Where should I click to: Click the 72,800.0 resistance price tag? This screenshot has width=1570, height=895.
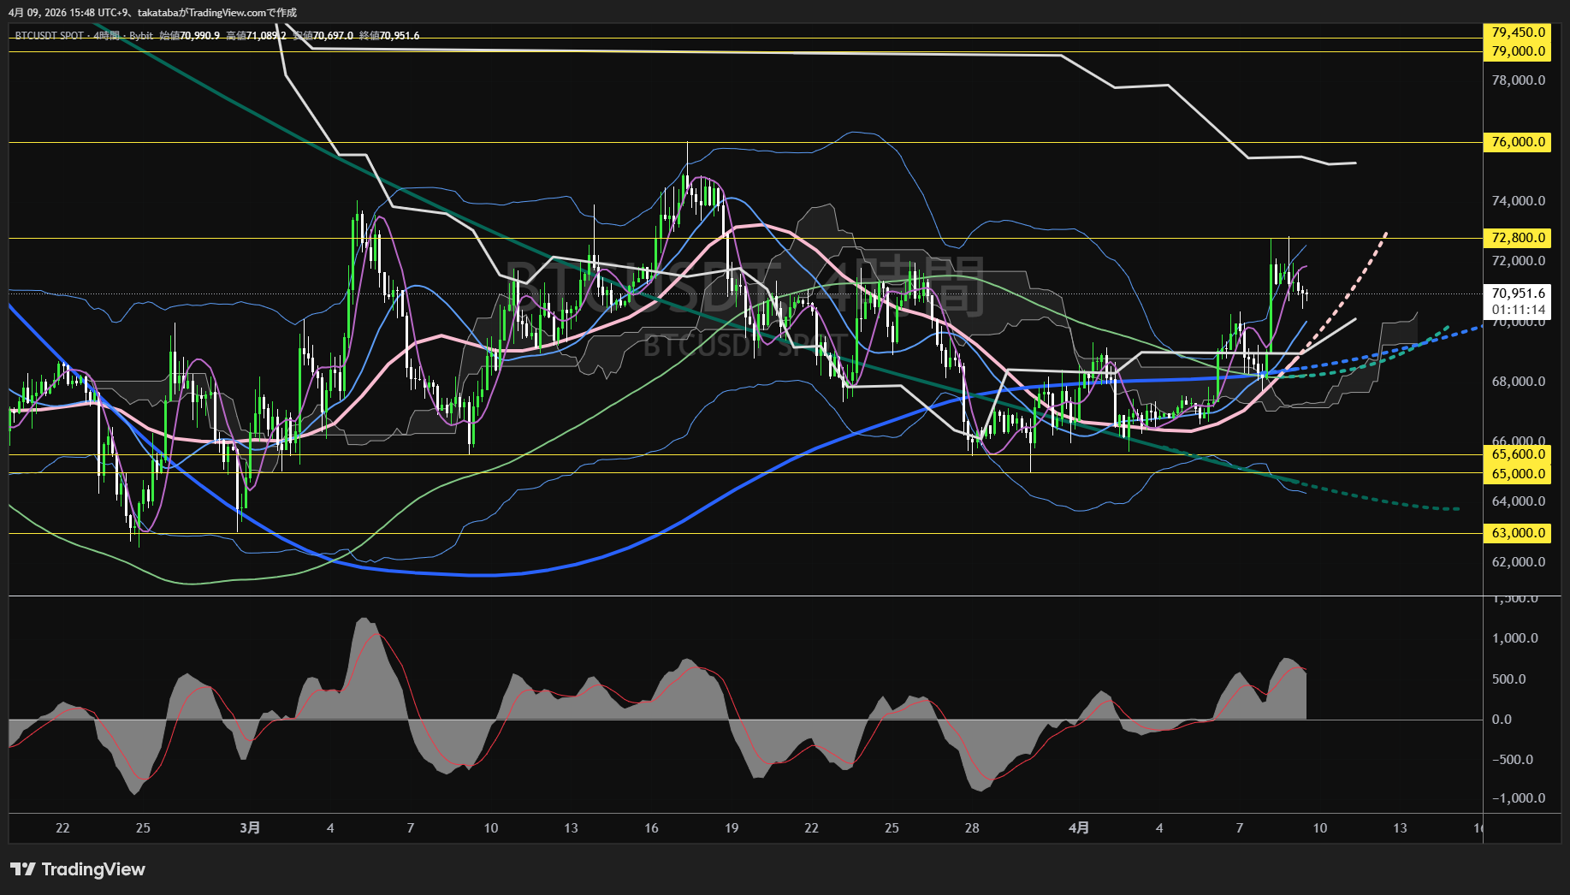click(x=1518, y=238)
